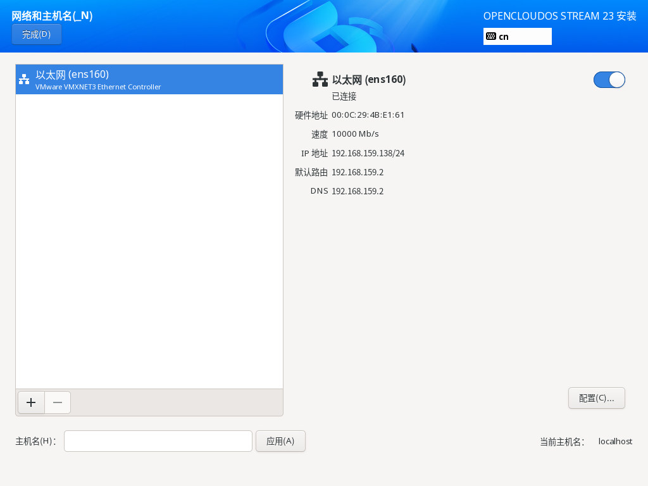Toggle the ens160 Ethernet connection switch
648x486 pixels.
click(x=609, y=80)
